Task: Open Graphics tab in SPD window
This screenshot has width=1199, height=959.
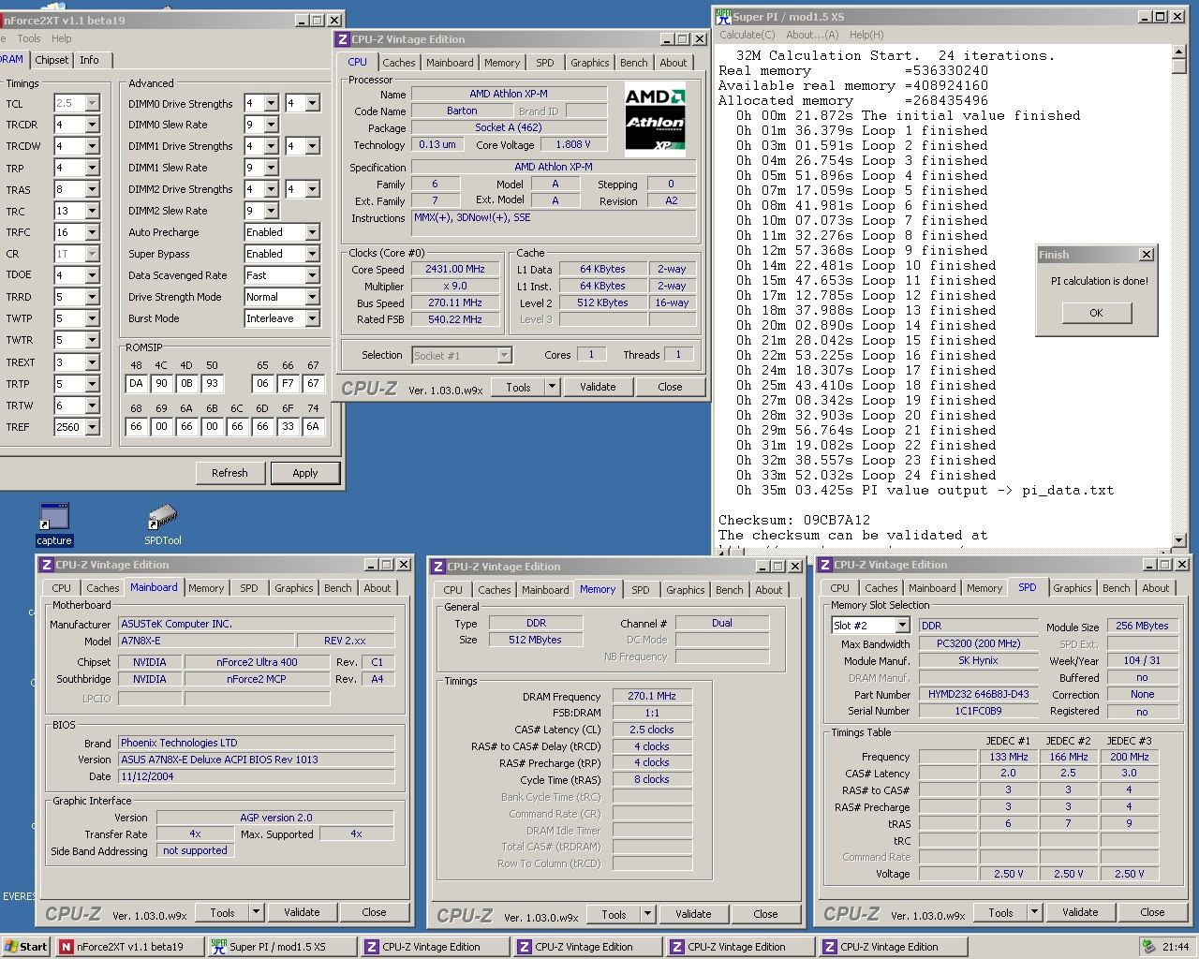Action: coord(1072,588)
